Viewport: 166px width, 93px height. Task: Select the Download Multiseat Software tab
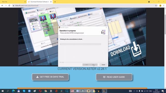[x=40, y=2]
